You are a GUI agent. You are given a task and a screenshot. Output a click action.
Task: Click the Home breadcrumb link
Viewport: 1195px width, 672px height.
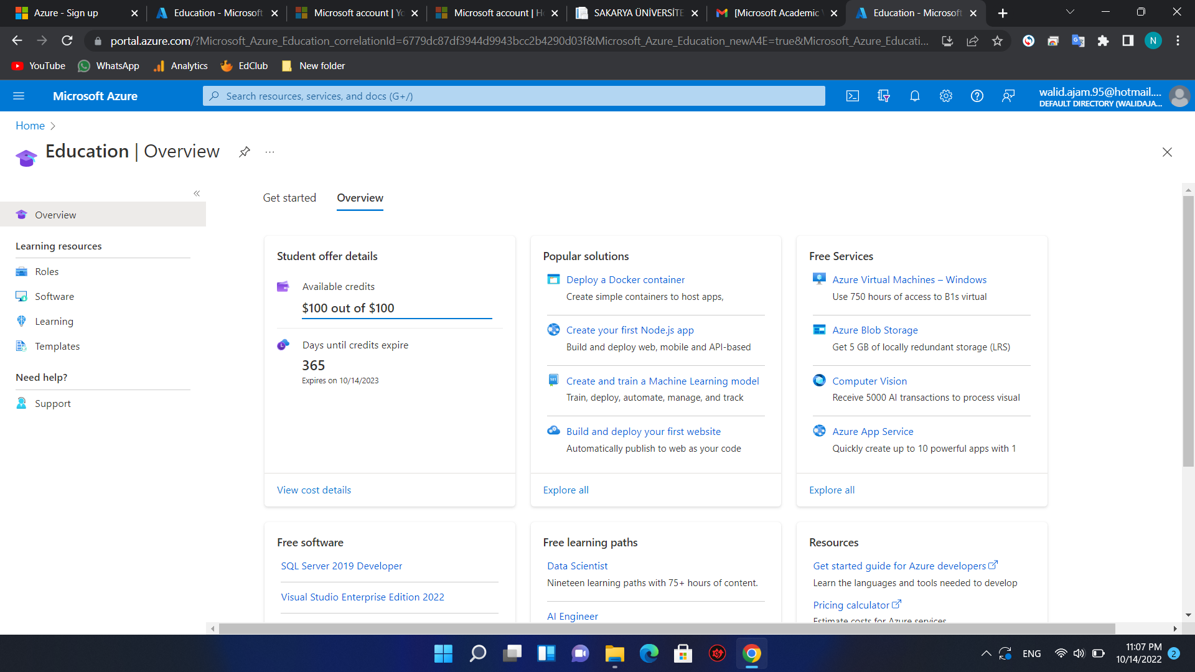click(x=30, y=126)
